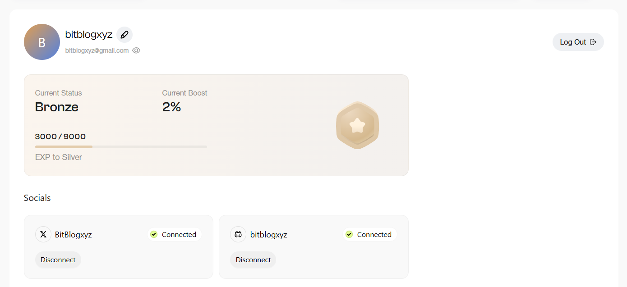The height and width of the screenshot is (287, 627).
Task: Click the Socials section heading
Action: click(x=37, y=198)
